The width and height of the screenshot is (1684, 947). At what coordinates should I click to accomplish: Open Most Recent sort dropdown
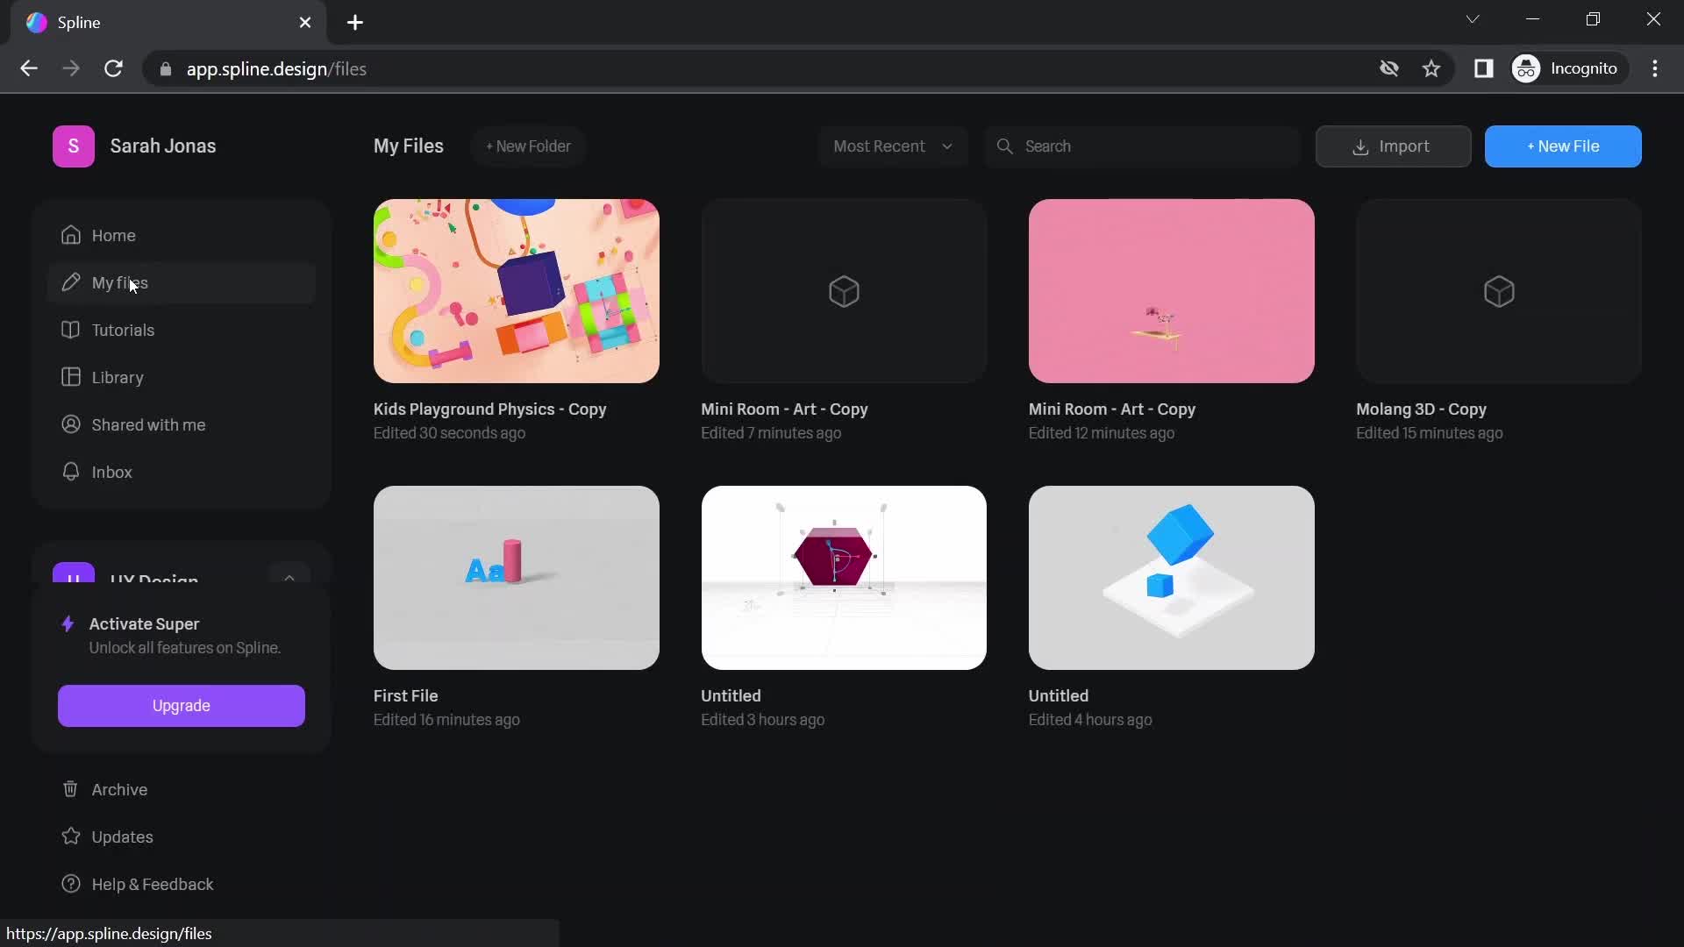click(889, 146)
